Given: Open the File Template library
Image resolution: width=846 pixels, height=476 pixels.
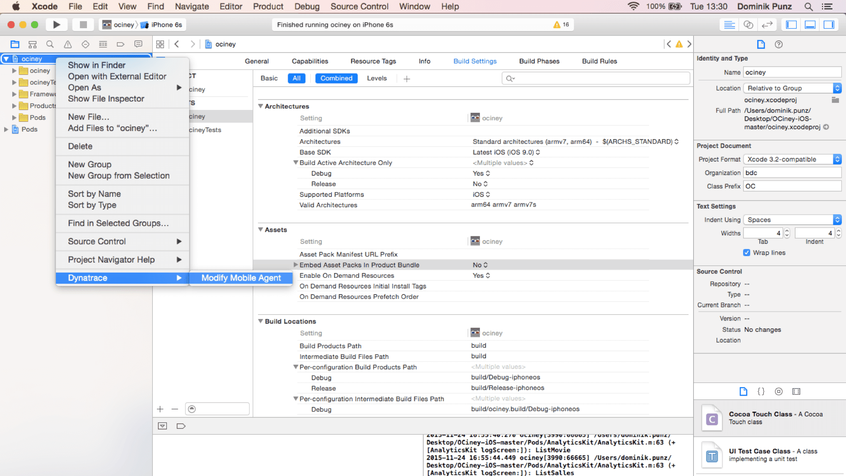Looking at the screenshot, I should tap(743, 391).
